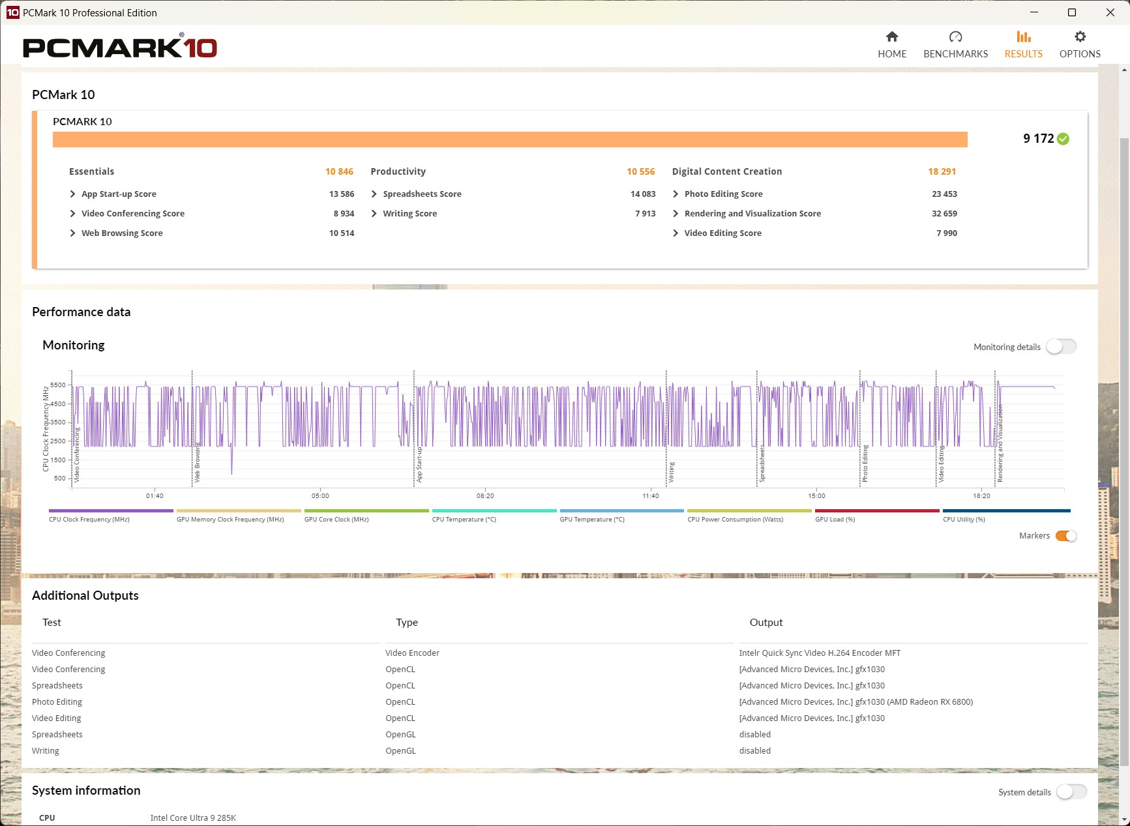Toggle CPU Temperature legend series
This screenshot has height=826, width=1130.
click(x=494, y=516)
